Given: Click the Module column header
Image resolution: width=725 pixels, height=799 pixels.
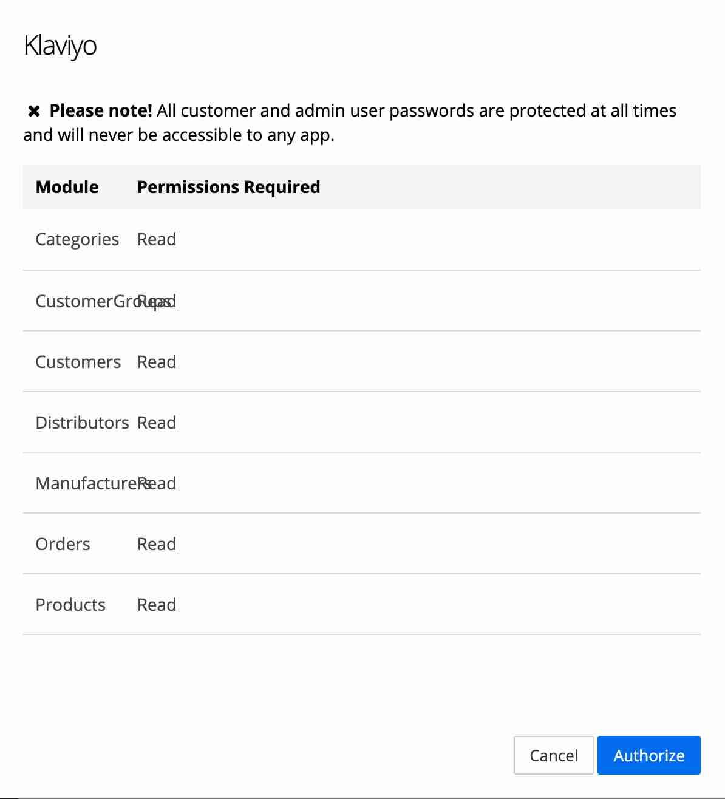Looking at the screenshot, I should tap(67, 187).
